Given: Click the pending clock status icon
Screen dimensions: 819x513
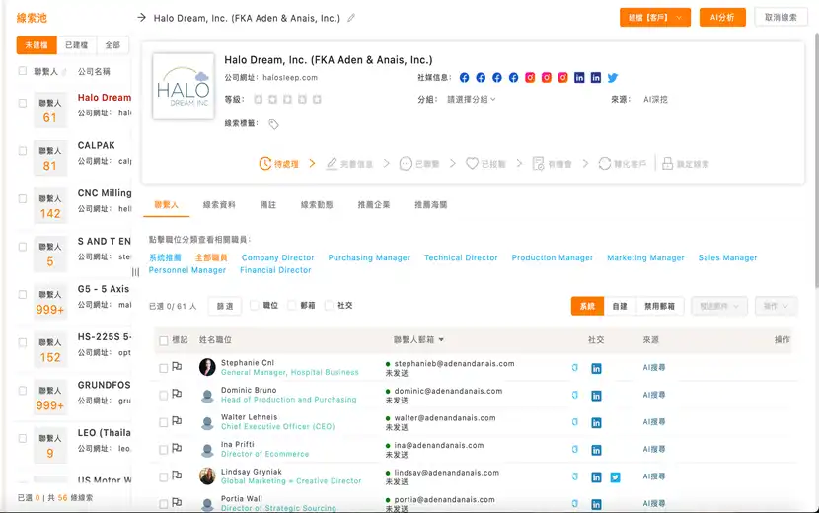Looking at the screenshot, I should 265,164.
